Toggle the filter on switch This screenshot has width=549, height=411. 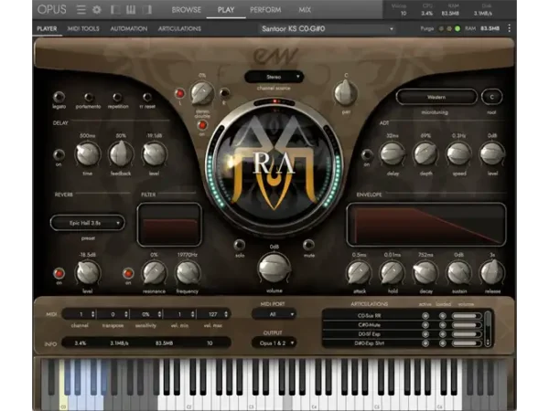(128, 273)
